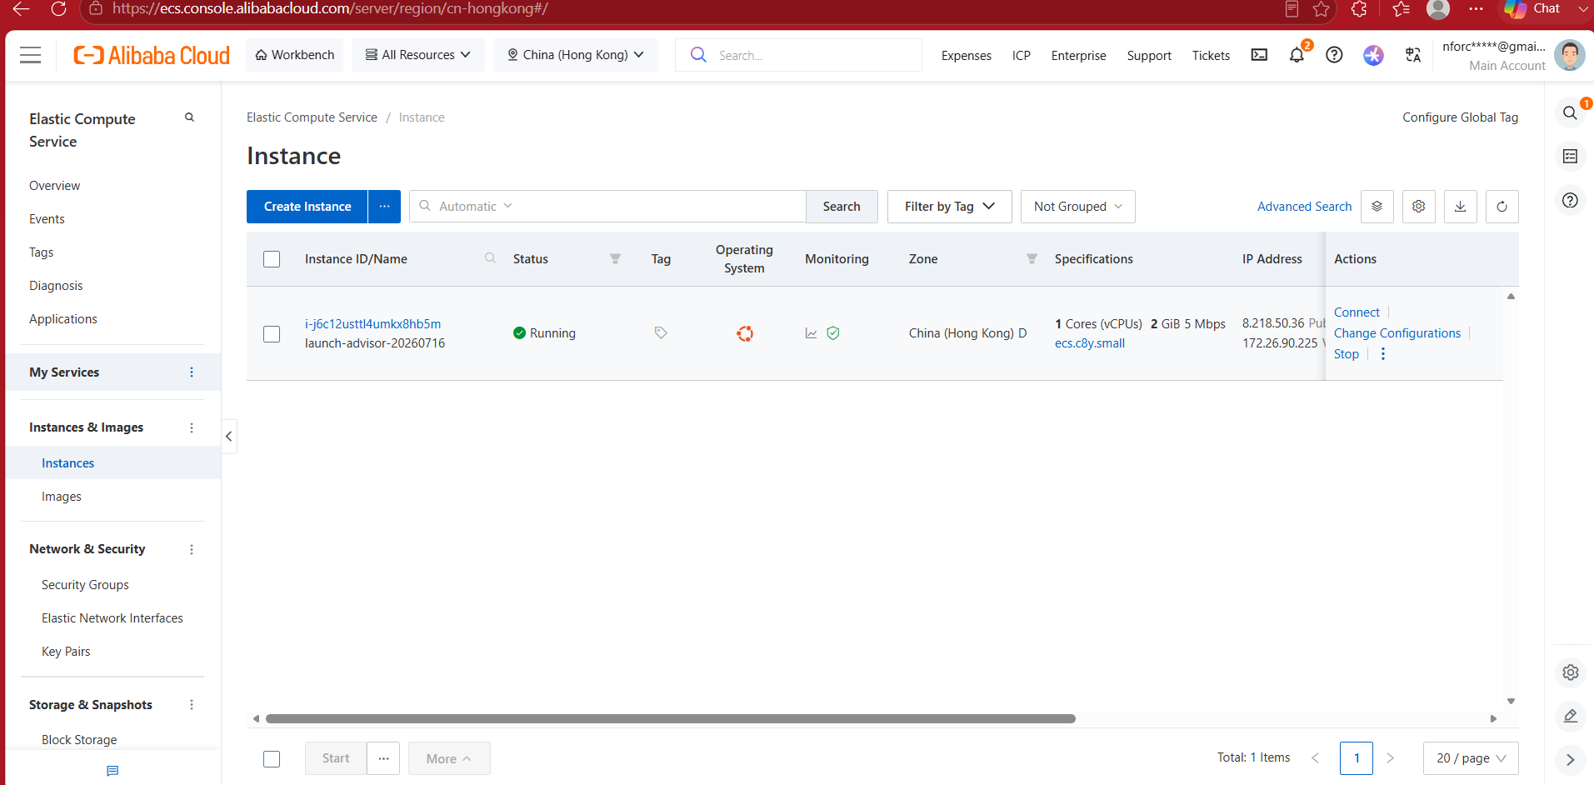Open Create Instance more options dropdown
Image resolution: width=1594 pixels, height=785 pixels.
pyautogui.click(x=384, y=207)
